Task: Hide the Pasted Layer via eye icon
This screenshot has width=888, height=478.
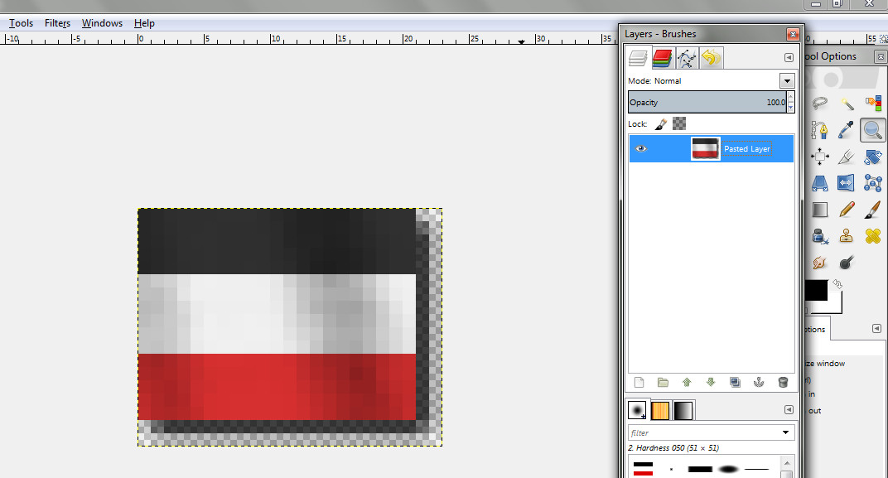Action: click(641, 149)
